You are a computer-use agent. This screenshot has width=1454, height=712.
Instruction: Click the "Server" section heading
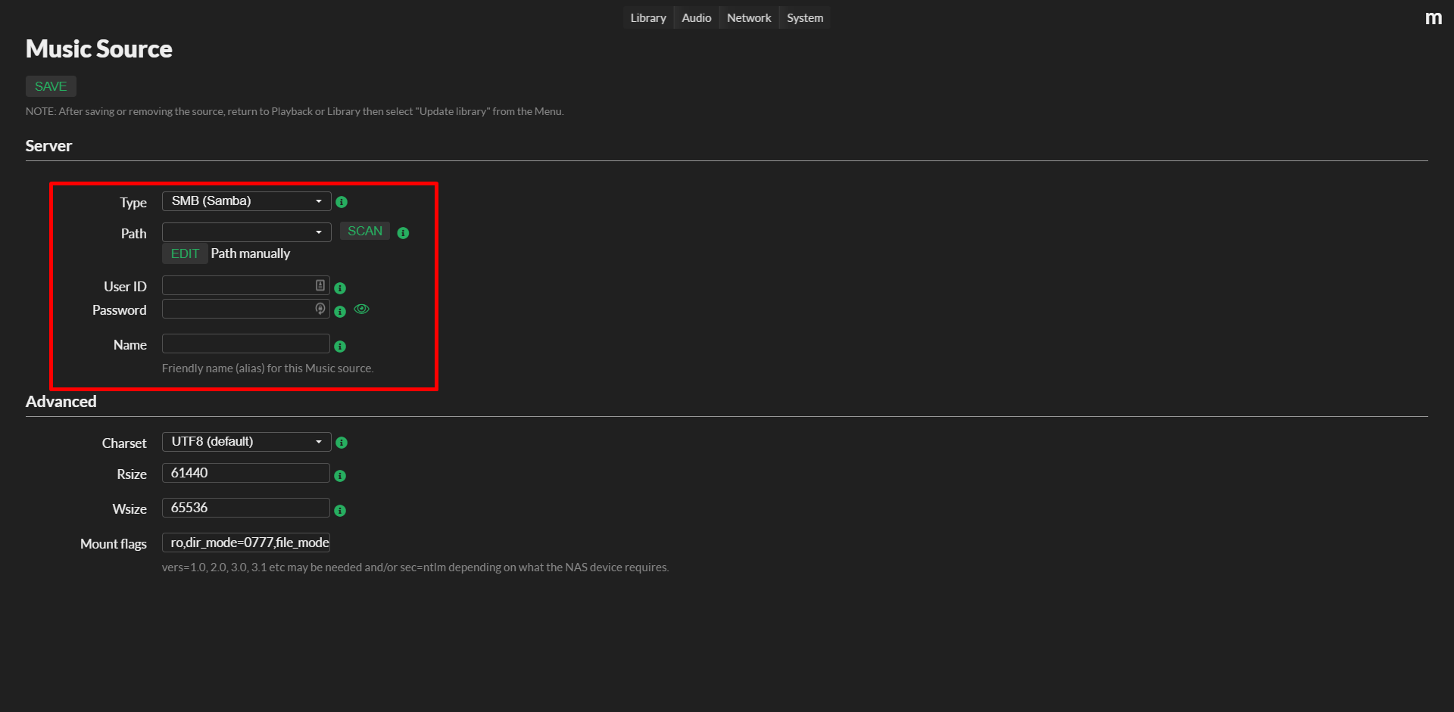point(48,146)
